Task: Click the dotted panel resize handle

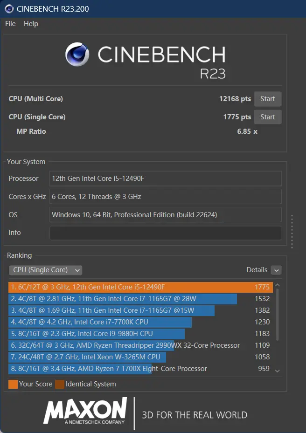Action: click(x=292, y=232)
